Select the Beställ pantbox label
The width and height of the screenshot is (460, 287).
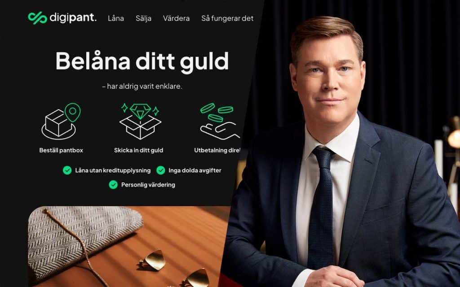point(61,150)
